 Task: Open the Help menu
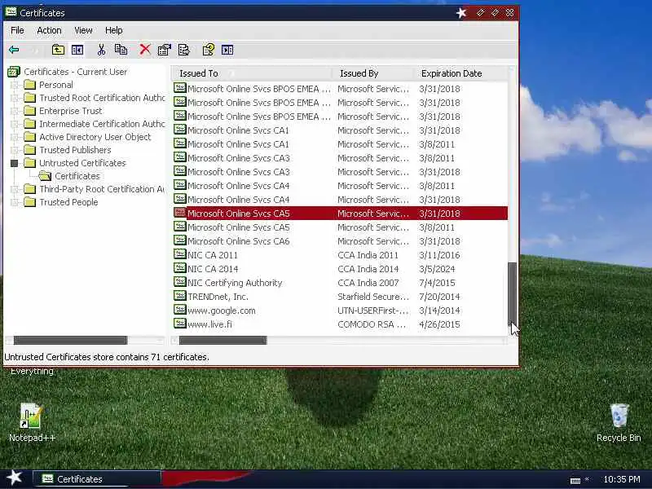tap(113, 30)
